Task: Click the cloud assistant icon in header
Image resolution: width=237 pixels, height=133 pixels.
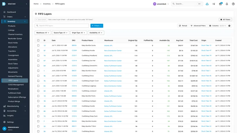Action: [207, 4]
